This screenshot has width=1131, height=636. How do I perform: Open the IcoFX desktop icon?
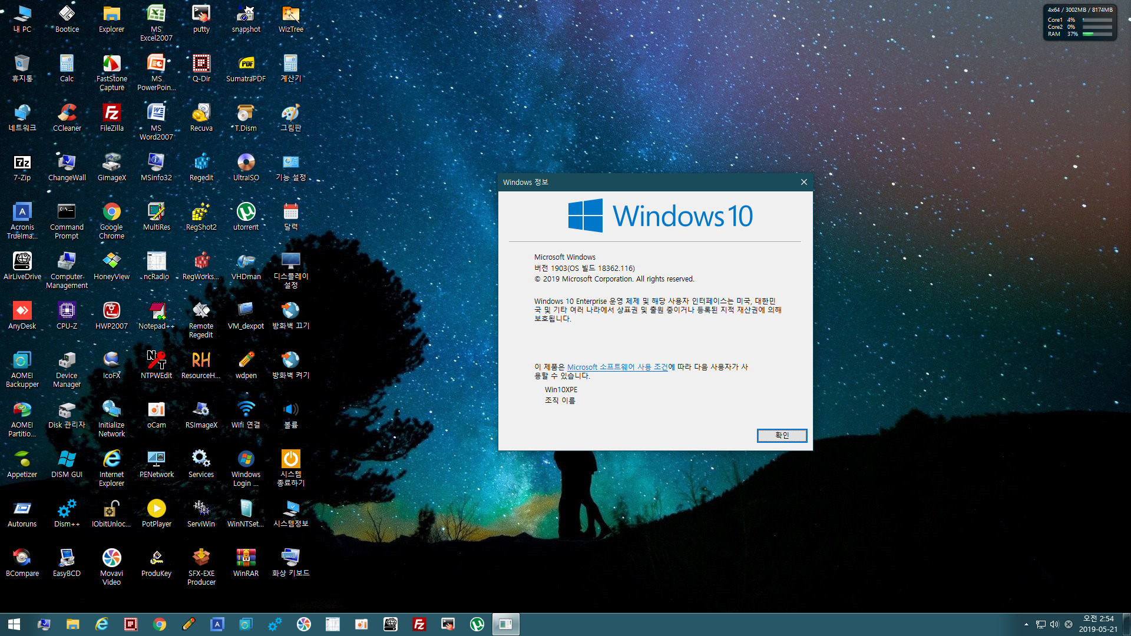click(x=111, y=365)
